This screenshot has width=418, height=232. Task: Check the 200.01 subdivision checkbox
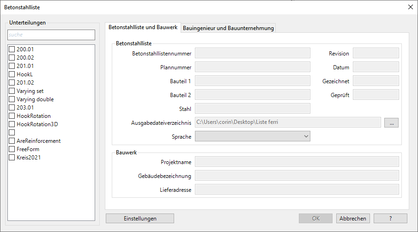coord(12,49)
